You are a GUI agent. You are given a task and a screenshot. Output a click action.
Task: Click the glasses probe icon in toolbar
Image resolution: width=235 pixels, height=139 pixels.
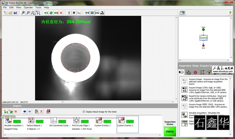(x=79, y=13)
